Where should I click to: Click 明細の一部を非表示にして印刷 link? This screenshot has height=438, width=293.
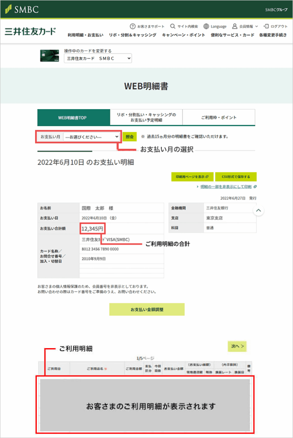pos(226,187)
